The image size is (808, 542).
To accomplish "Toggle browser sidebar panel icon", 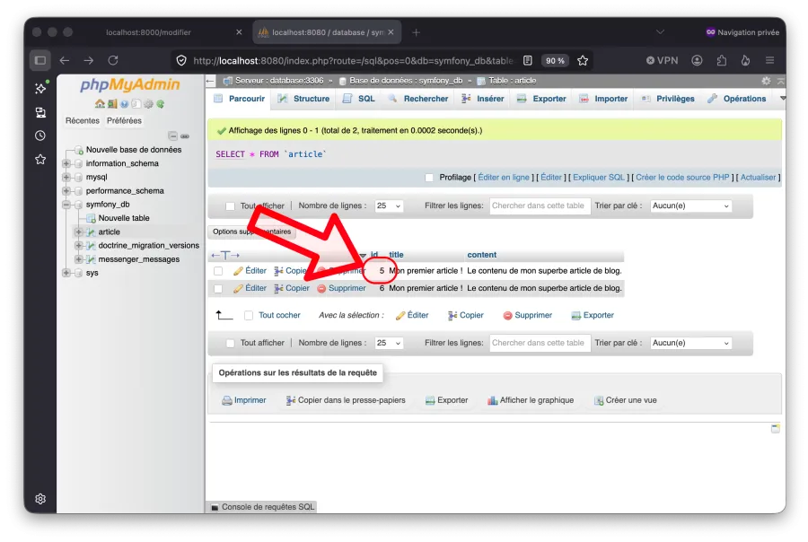I will 40,60.
